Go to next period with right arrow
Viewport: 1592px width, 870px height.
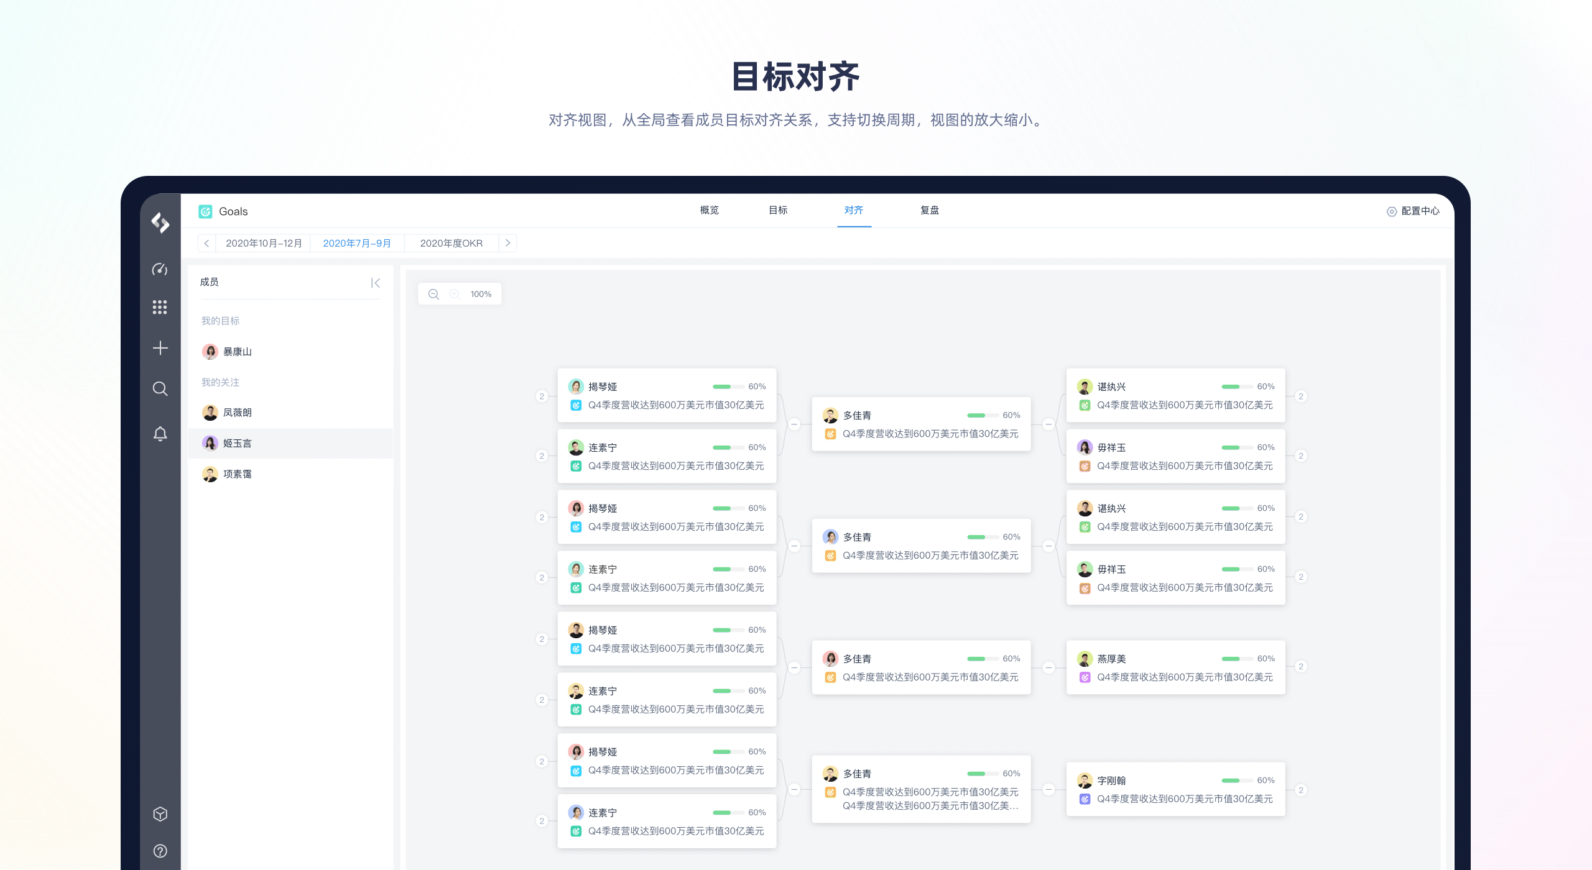click(507, 243)
